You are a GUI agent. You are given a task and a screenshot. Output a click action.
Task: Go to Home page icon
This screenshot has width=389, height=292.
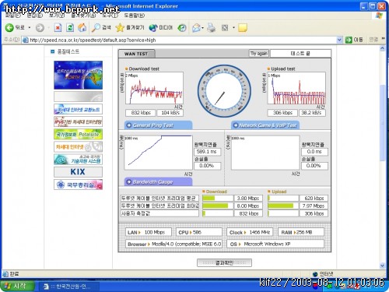(82, 27)
